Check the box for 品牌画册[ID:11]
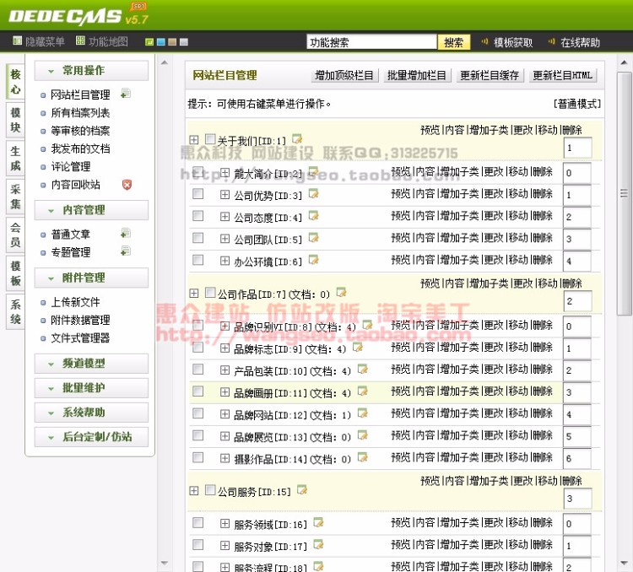Viewport: 633px width, 572px height. [197, 391]
